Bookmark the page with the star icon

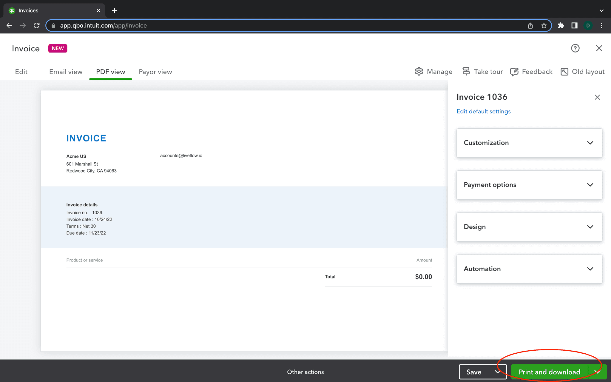coord(544,26)
